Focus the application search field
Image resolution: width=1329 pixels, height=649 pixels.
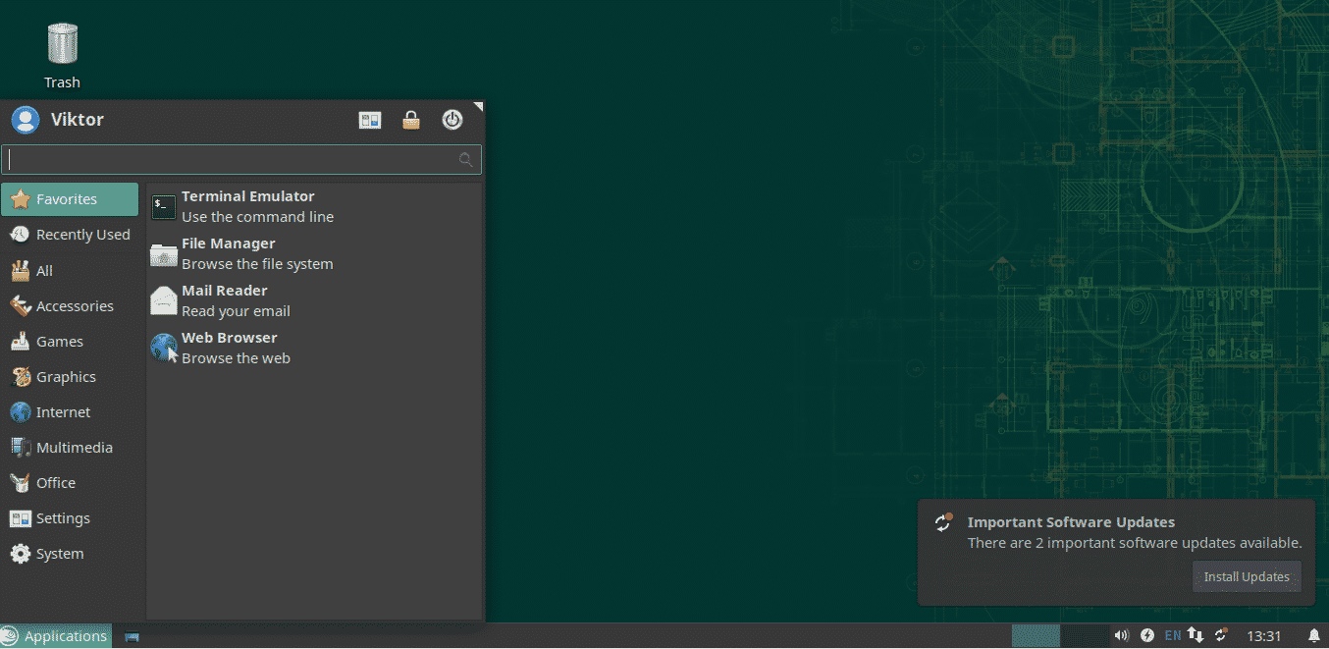[241, 160]
